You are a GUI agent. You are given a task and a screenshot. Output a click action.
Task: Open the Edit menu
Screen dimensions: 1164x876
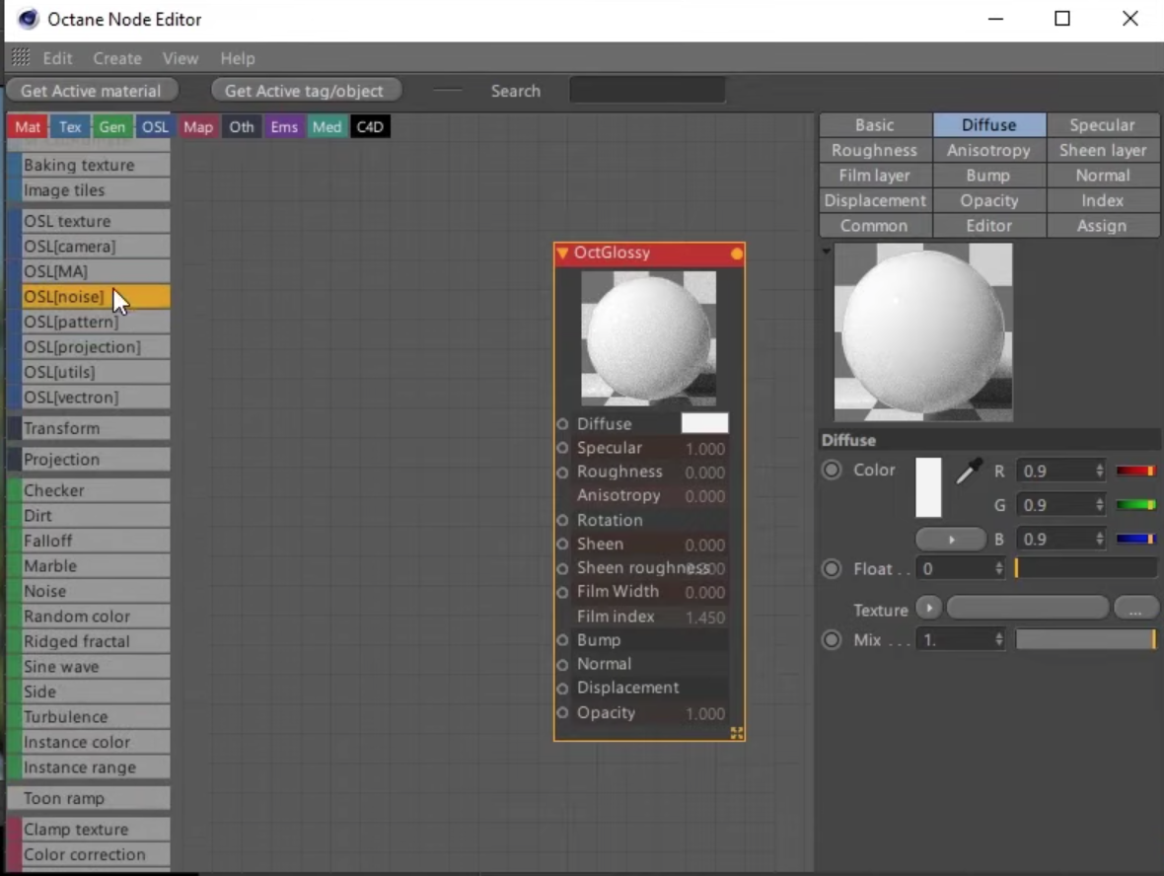pyautogui.click(x=57, y=58)
